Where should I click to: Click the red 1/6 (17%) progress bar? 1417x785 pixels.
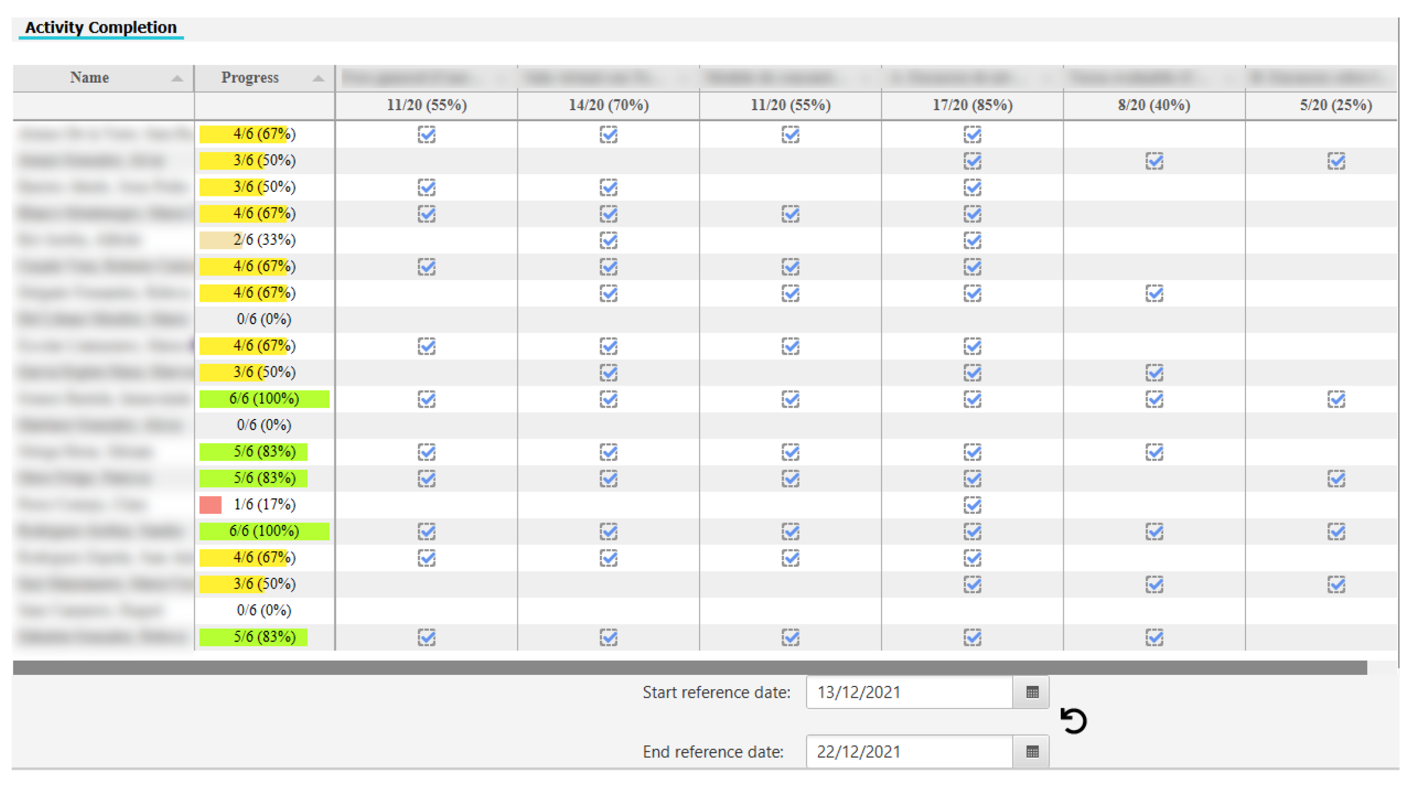pyautogui.click(x=210, y=504)
